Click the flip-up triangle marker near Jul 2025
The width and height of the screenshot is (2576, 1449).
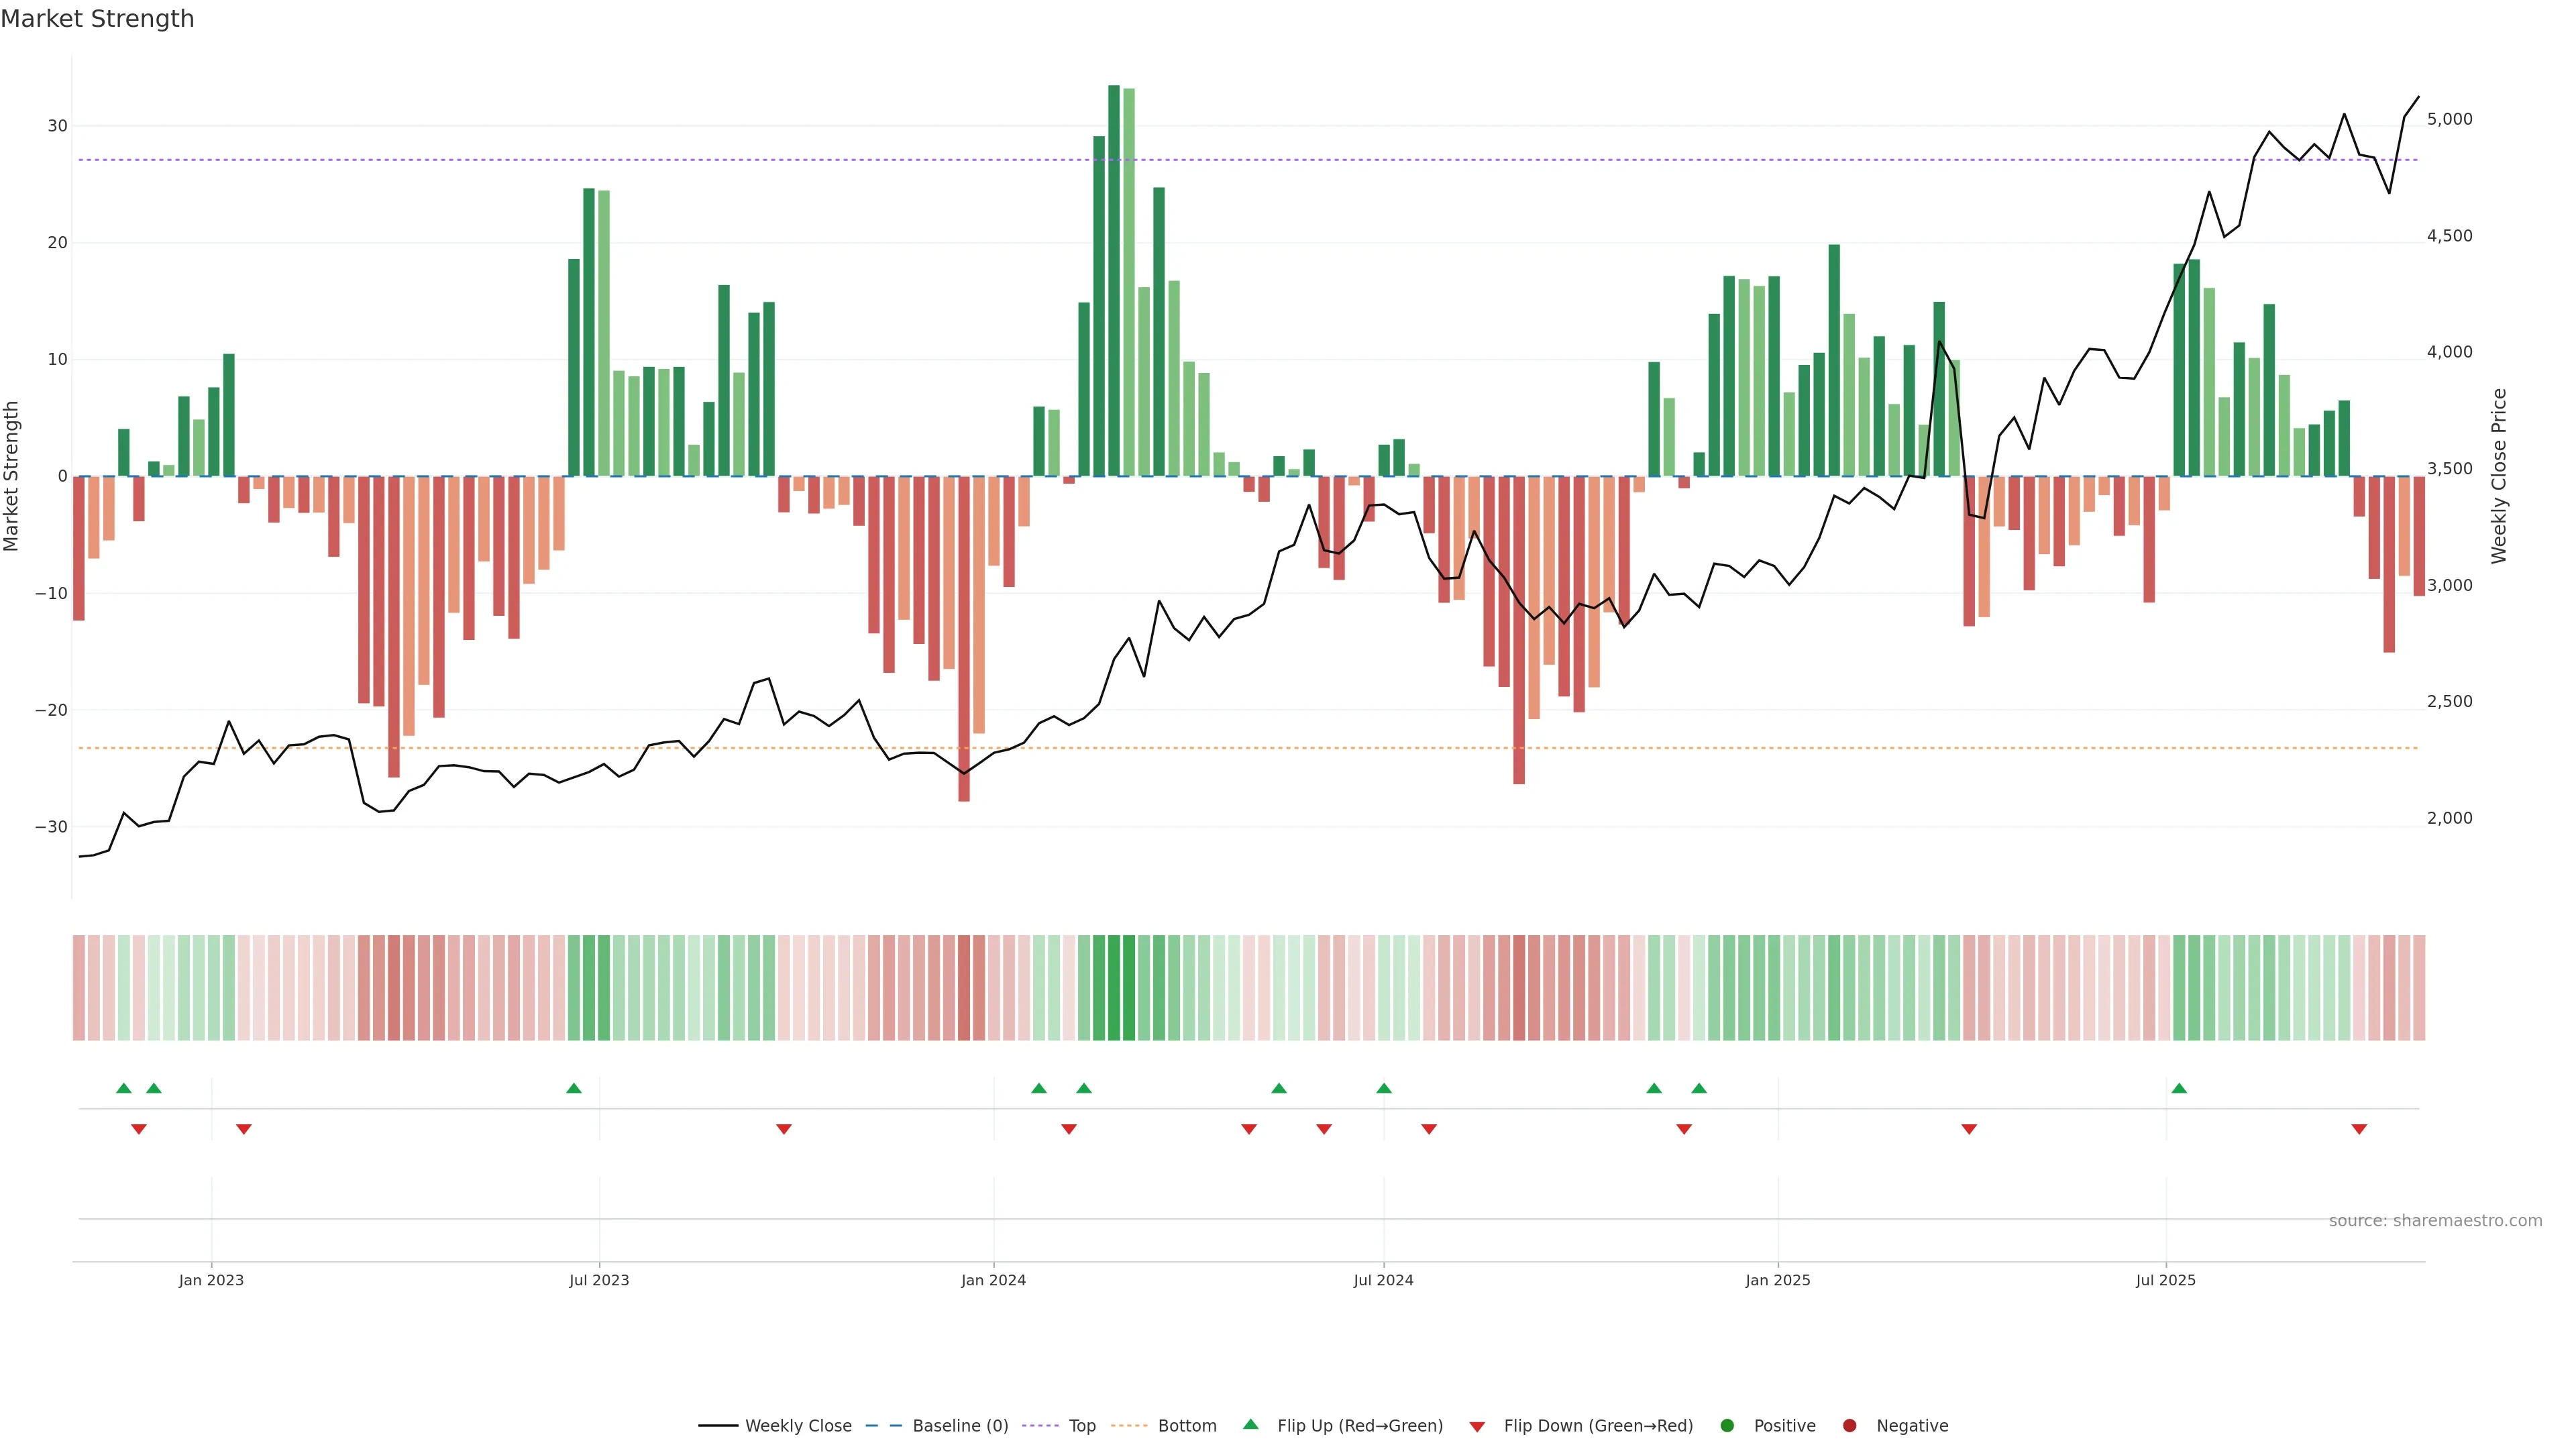click(2179, 1088)
